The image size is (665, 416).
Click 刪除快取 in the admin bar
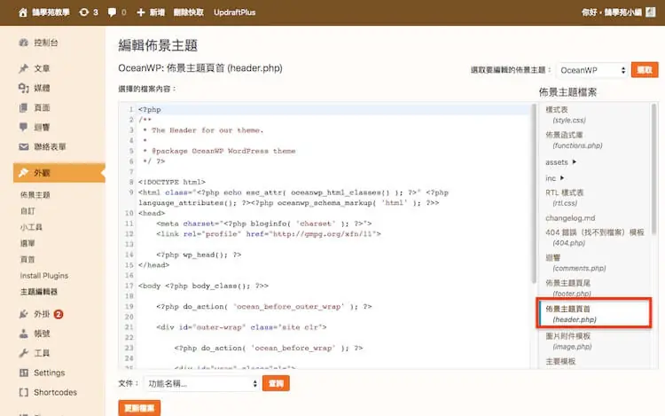(188, 12)
